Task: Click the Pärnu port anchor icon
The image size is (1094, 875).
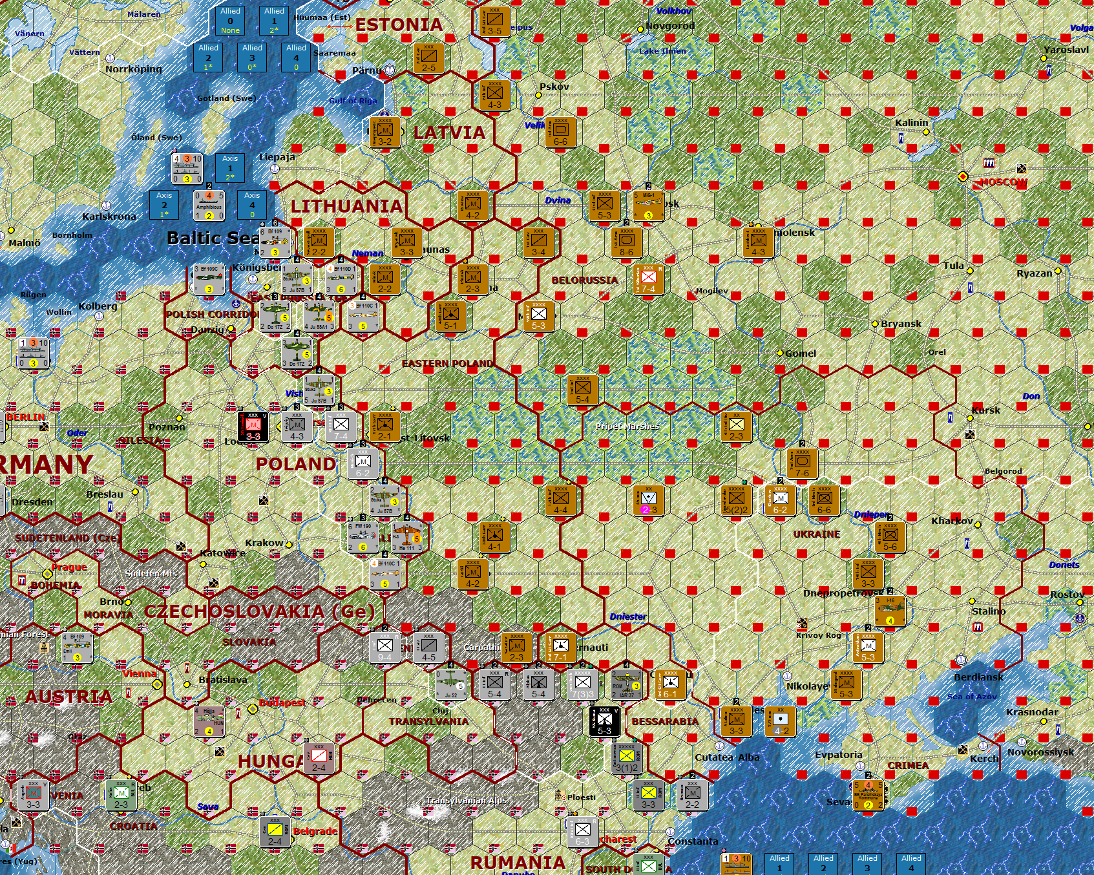Action: tap(390, 70)
